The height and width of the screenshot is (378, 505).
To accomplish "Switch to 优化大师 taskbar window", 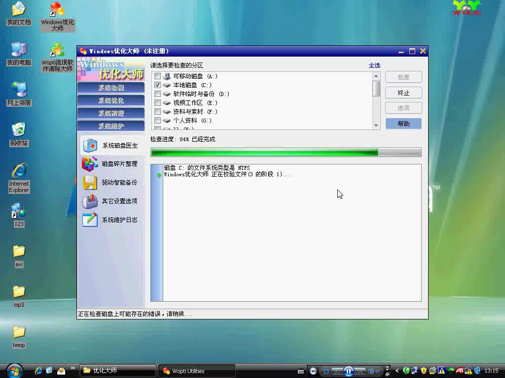I will (x=117, y=371).
